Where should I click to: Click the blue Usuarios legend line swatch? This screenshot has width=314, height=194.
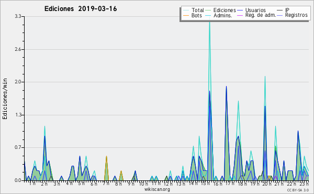pos(240,10)
